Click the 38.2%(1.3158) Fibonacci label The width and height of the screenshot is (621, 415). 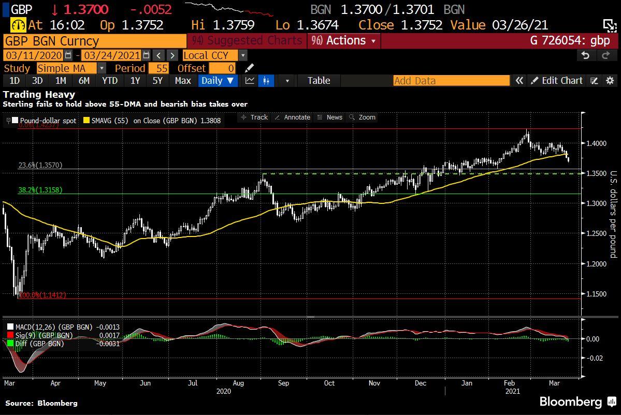(40, 190)
